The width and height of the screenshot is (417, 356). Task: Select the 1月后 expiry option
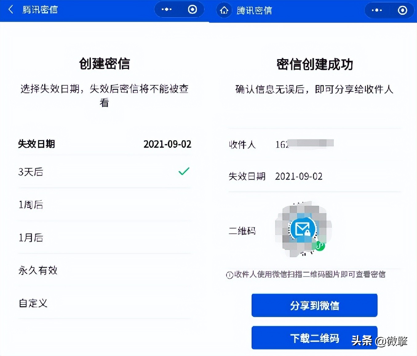(x=105, y=237)
